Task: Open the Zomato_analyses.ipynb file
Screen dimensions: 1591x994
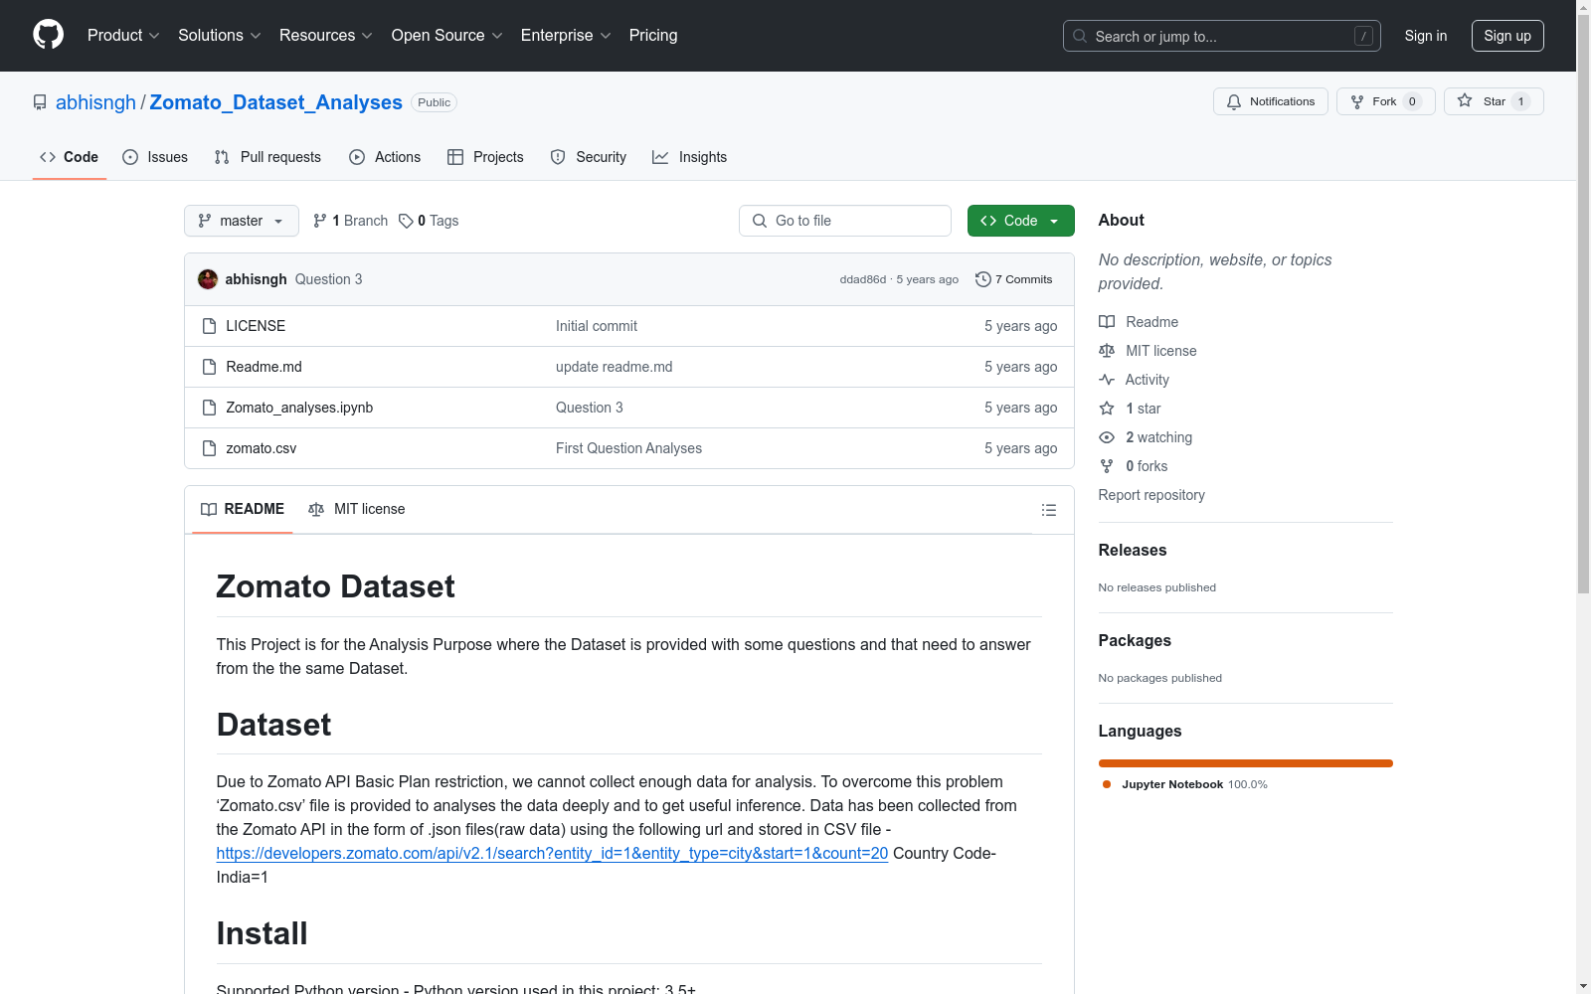Action: pos(299,408)
